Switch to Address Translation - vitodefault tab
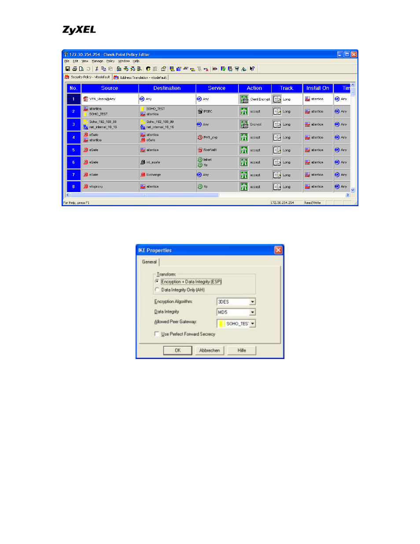 [140, 78]
